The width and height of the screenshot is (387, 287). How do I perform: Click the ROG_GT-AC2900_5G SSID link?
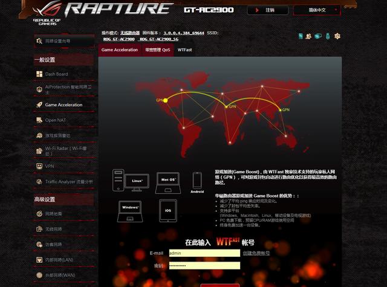click(x=159, y=39)
